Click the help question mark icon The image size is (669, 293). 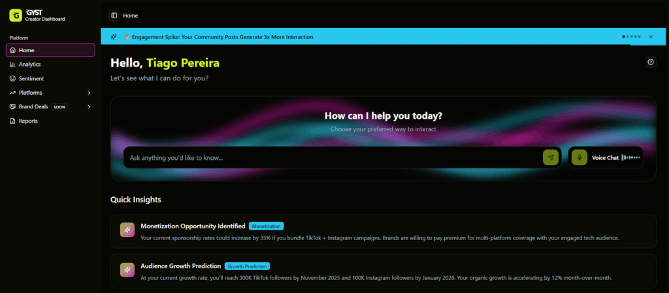(651, 62)
